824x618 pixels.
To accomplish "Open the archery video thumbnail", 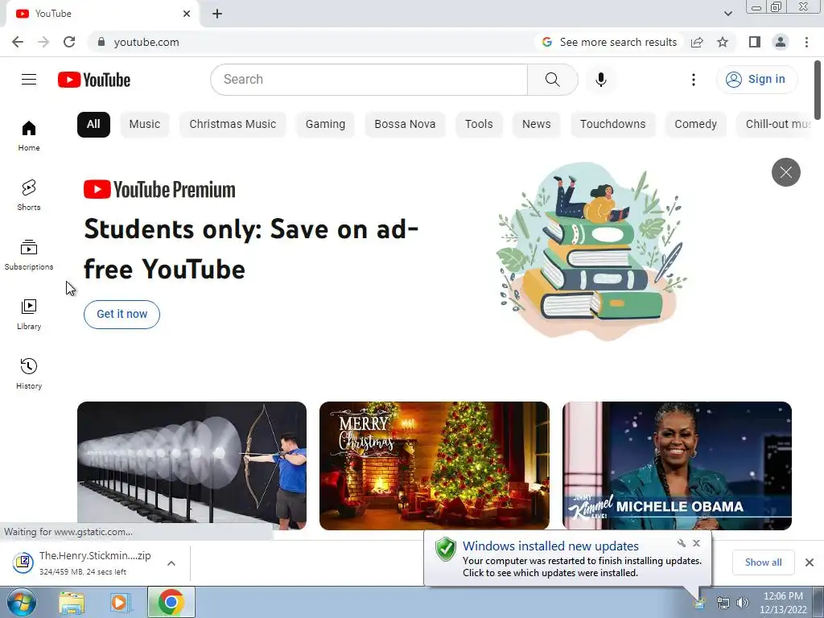I will [192, 466].
